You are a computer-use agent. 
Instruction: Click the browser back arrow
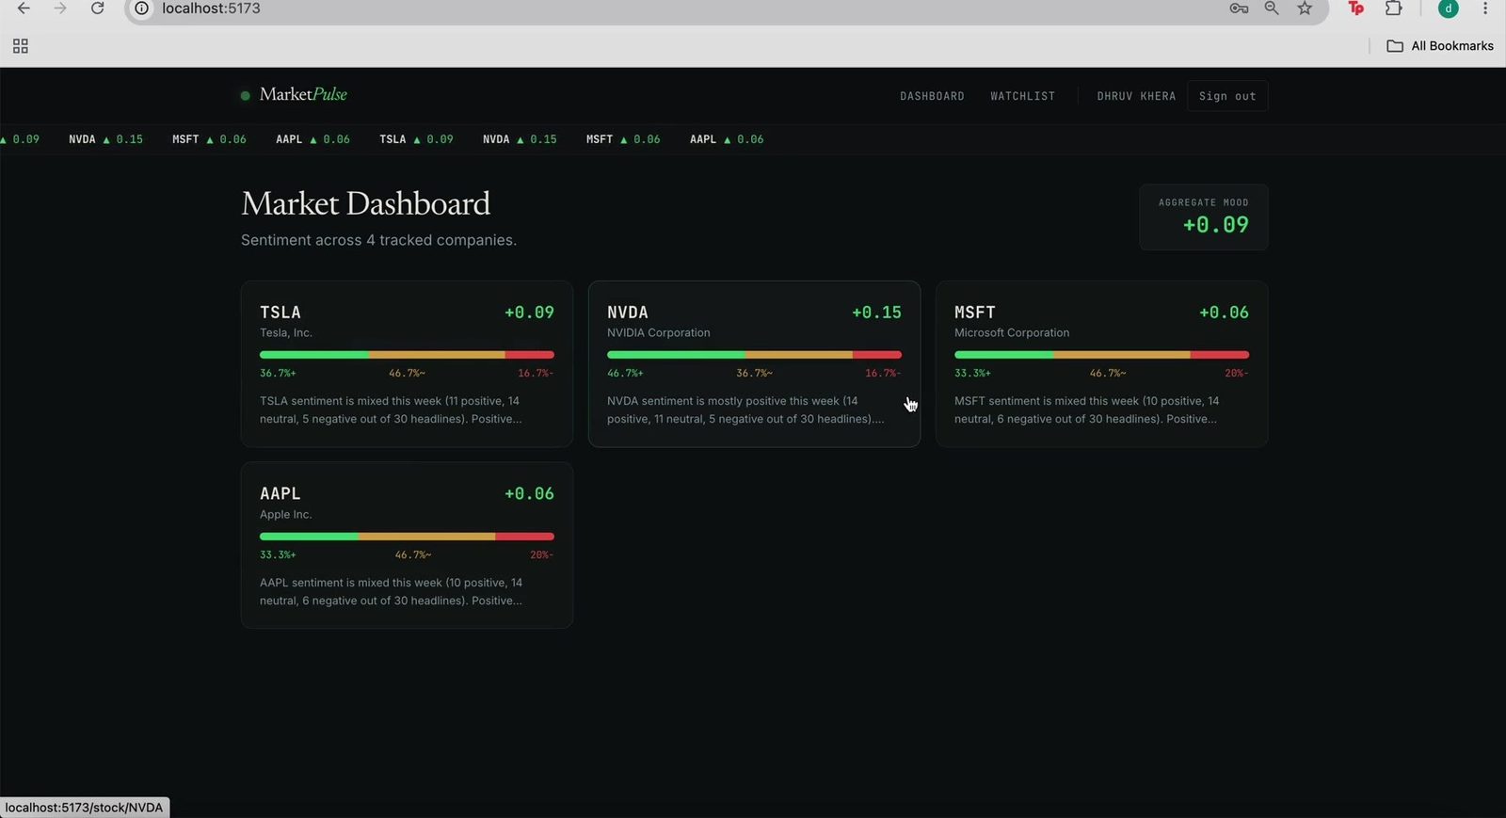[x=24, y=8]
